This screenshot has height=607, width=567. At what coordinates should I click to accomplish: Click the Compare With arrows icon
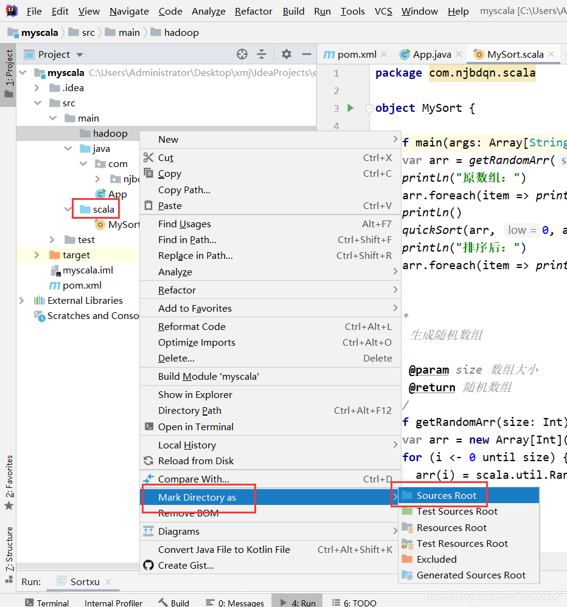click(148, 479)
